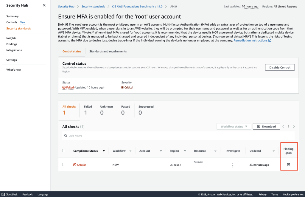The image size is (305, 197).
Task: Switch to the Standards and requirements tab
Action: [108, 51]
